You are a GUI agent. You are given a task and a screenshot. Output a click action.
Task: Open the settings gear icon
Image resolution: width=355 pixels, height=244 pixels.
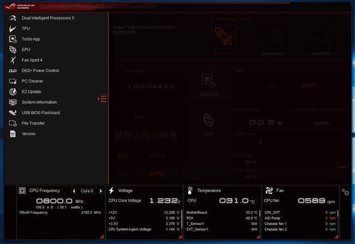346,192
